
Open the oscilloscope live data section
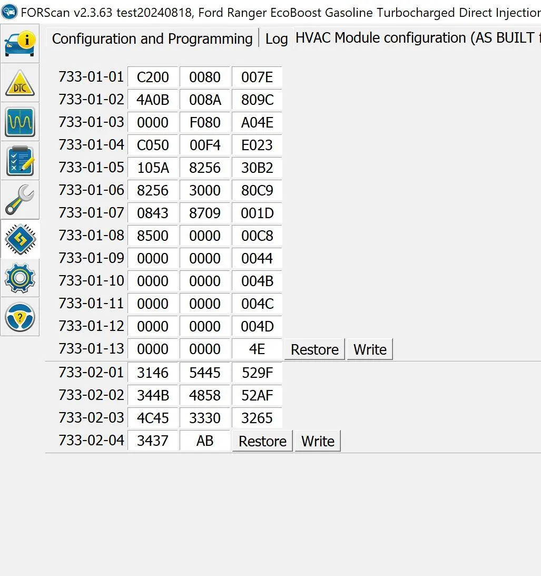[20, 122]
